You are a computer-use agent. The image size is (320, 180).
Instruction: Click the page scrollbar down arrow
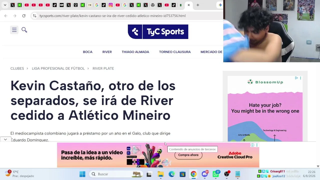tap(318, 166)
